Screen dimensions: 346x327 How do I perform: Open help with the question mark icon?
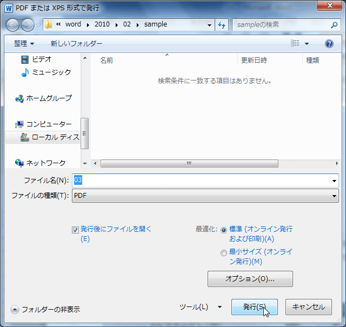pyautogui.click(x=329, y=44)
